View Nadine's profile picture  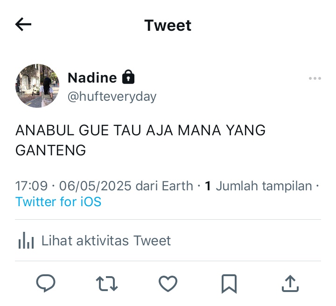click(x=37, y=86)
